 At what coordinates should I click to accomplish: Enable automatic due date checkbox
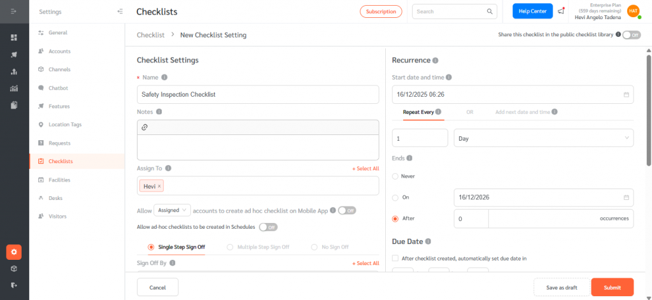pos(395,258)
